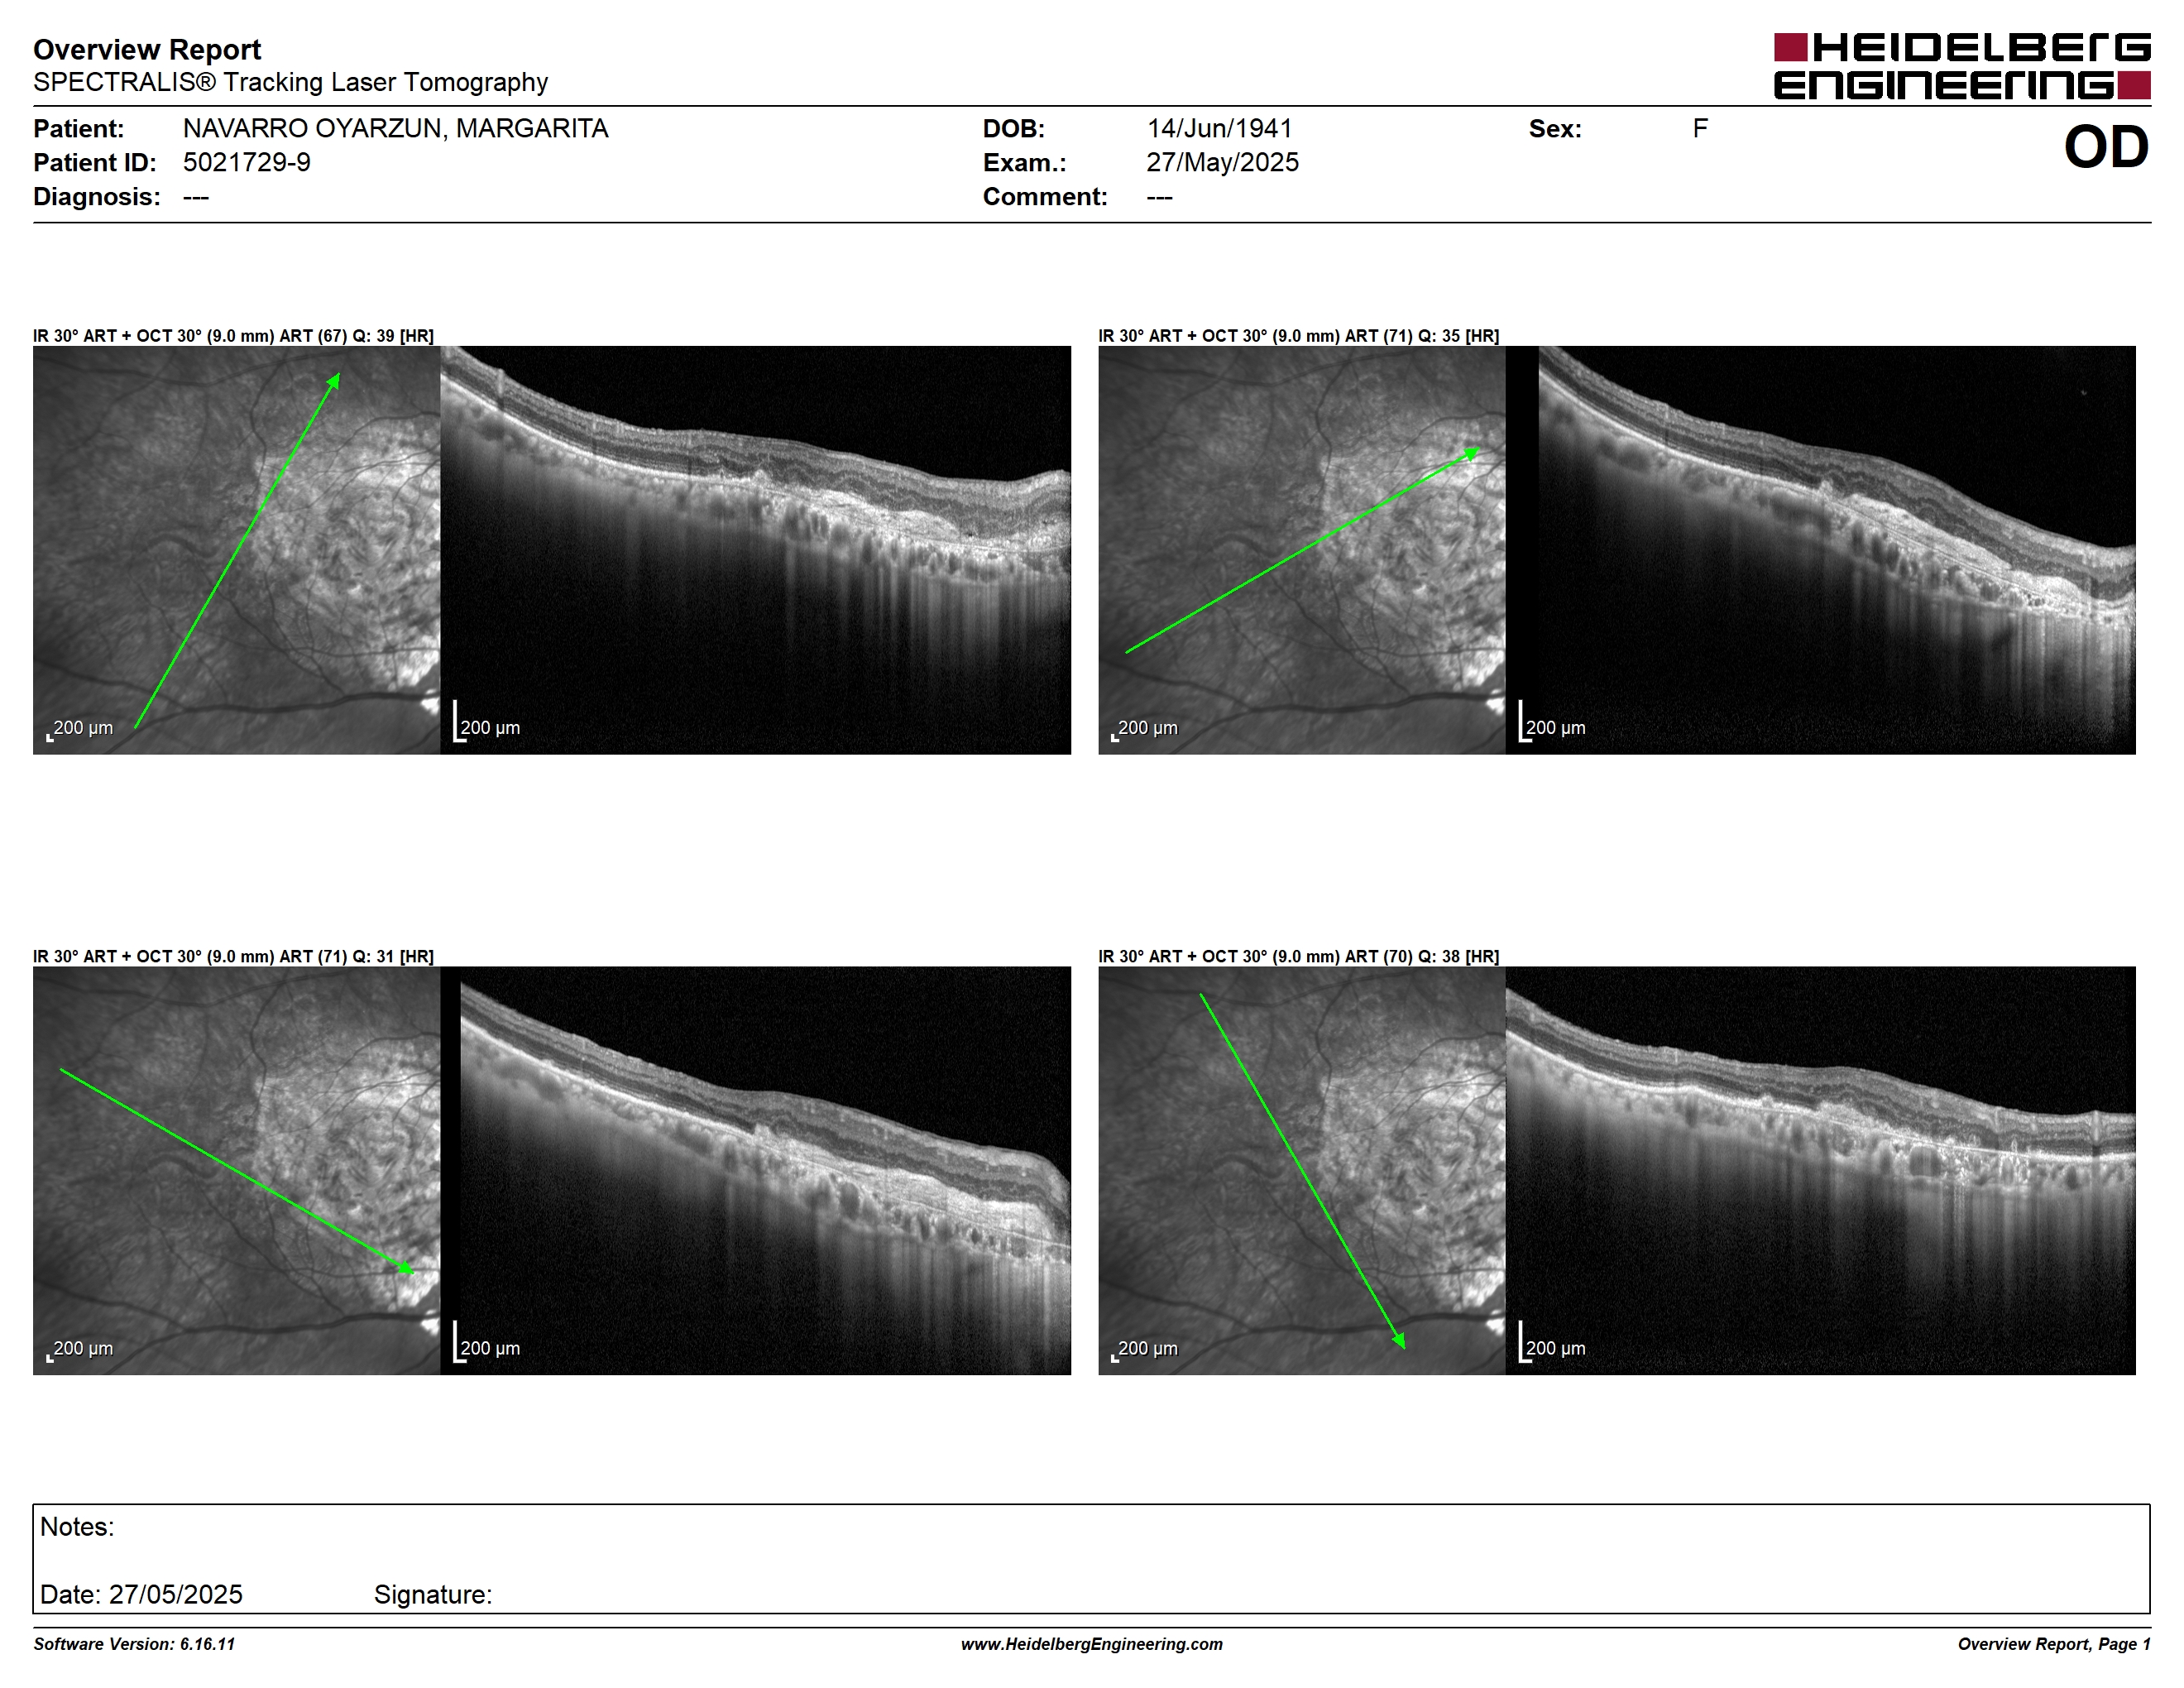
Task: Click the scan caption ending Q: 38 [HR]
Action: (x=1298, y=956)
